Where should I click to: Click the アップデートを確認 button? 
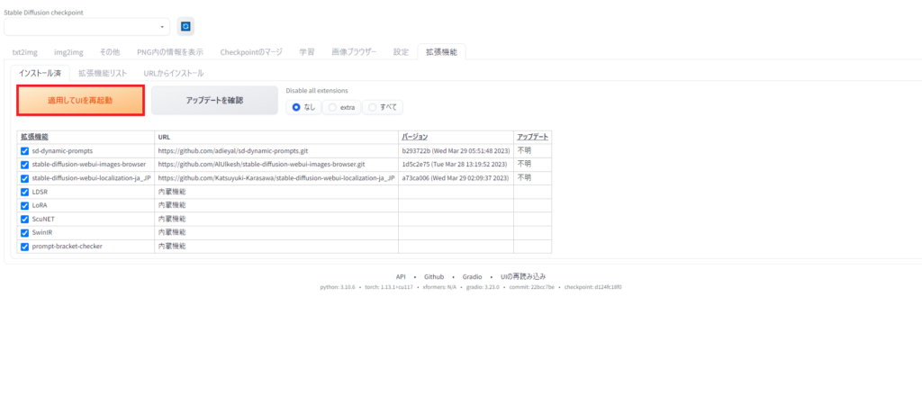[x=214, y=101]
